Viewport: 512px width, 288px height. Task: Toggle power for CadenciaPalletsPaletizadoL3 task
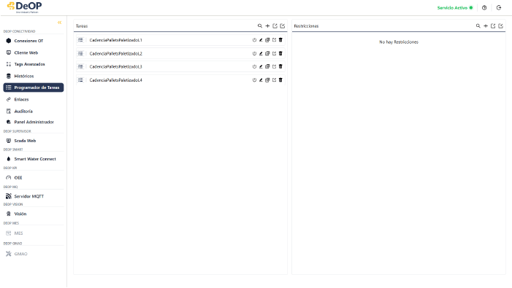(254, 66)
